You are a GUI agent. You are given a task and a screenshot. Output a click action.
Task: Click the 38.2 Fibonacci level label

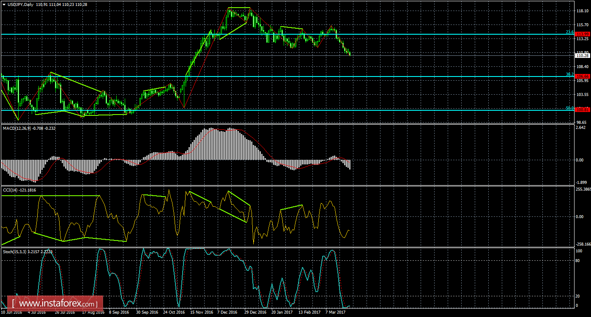click(569, 74)
